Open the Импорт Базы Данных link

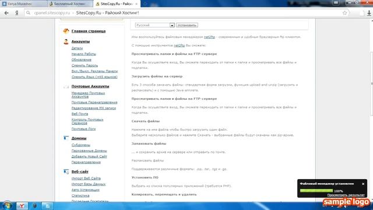pos(89,184)
